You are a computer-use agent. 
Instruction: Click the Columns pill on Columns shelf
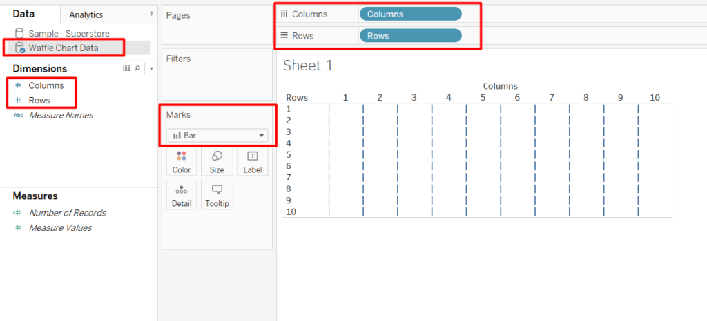pyautogui.click(x=410, y=14)
